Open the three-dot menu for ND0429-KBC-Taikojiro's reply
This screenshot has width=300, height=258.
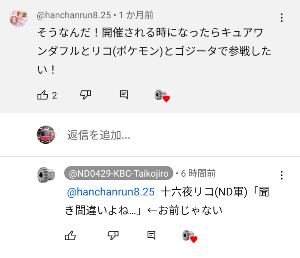[x=282, y=175]
